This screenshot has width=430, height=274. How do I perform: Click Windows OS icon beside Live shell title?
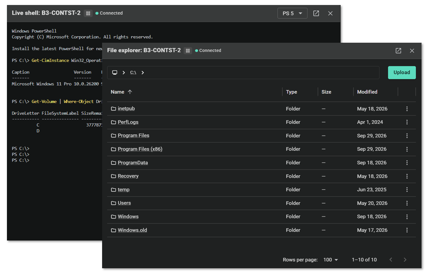(88, 13)
